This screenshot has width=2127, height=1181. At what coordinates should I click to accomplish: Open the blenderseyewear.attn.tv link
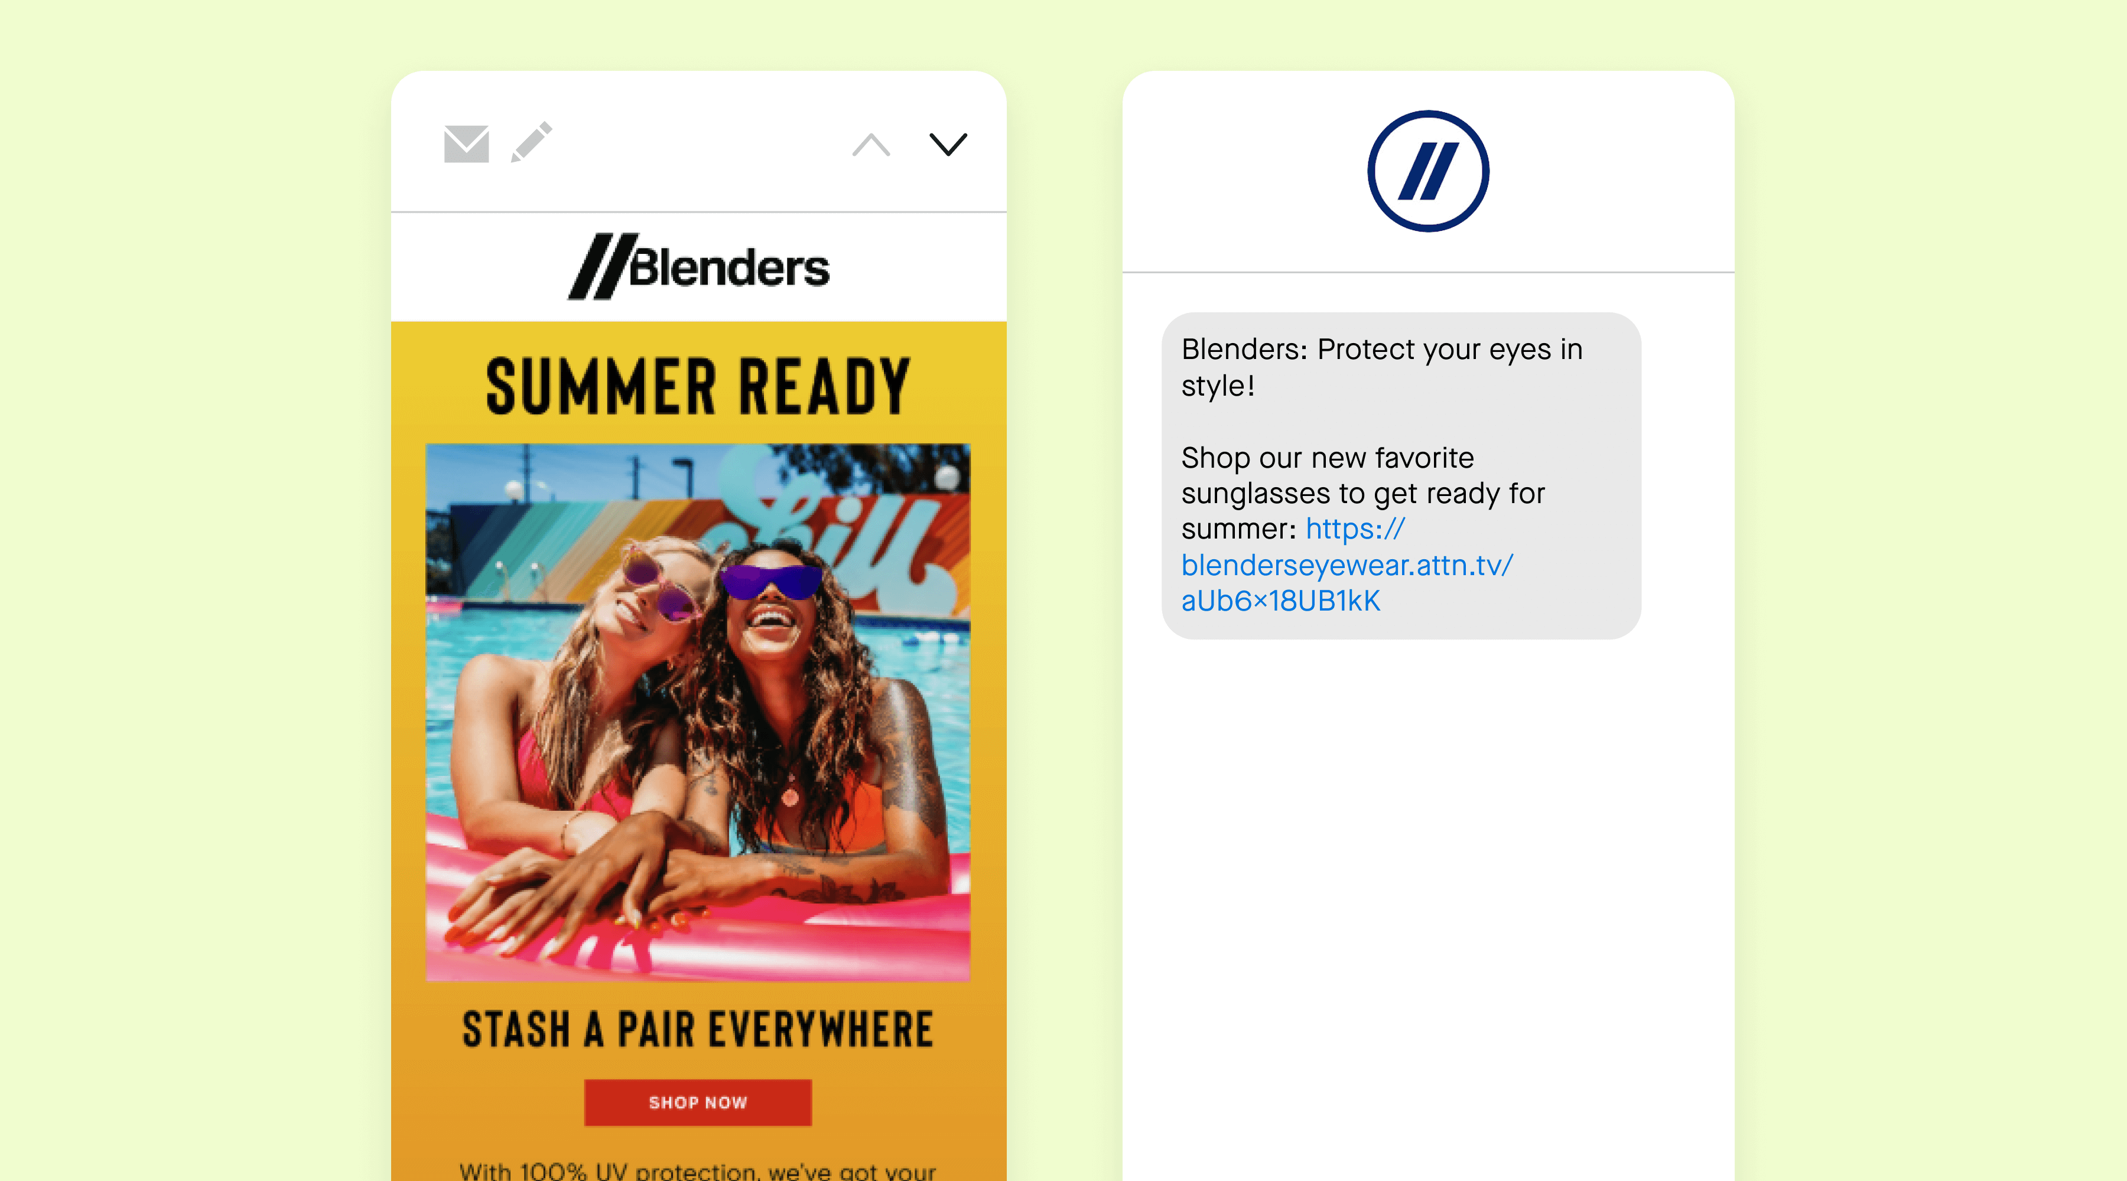(1347, 565)
